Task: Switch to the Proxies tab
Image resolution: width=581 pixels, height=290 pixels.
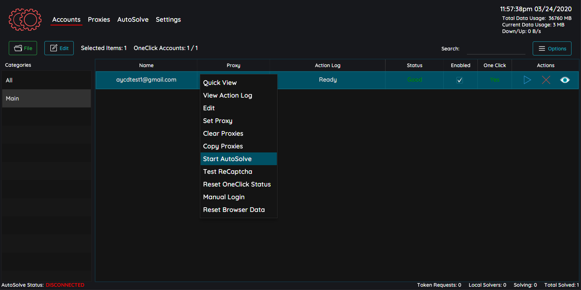Action: pyautogui.click(x=99, y=20)
